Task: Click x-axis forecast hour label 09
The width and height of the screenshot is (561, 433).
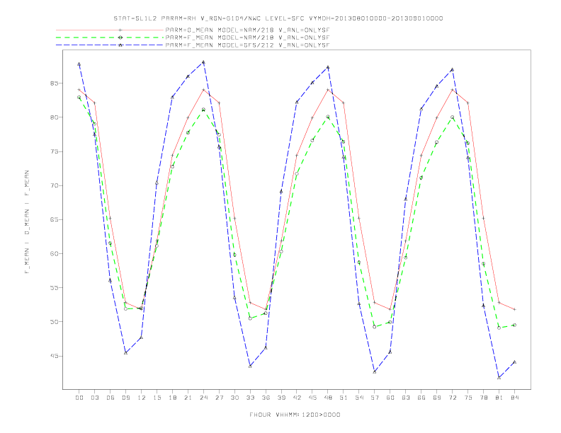Action: 125,398
